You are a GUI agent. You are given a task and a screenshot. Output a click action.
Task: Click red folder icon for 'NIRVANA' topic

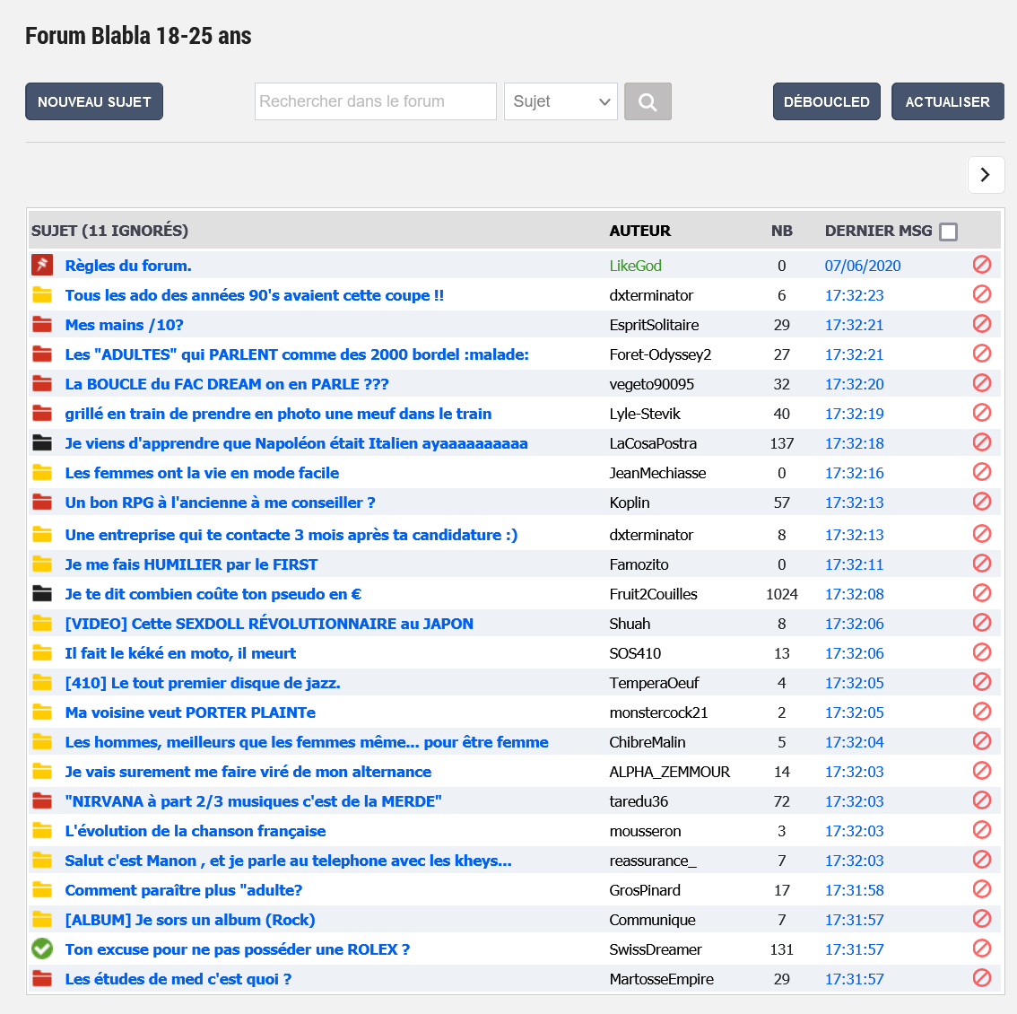click(x=42, y=800)
